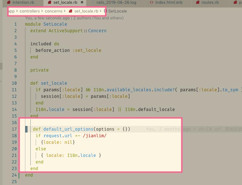The image size is (242, 185).
Task: Expand breadcrumb chevron after controllers
Action: click(42, 11)
